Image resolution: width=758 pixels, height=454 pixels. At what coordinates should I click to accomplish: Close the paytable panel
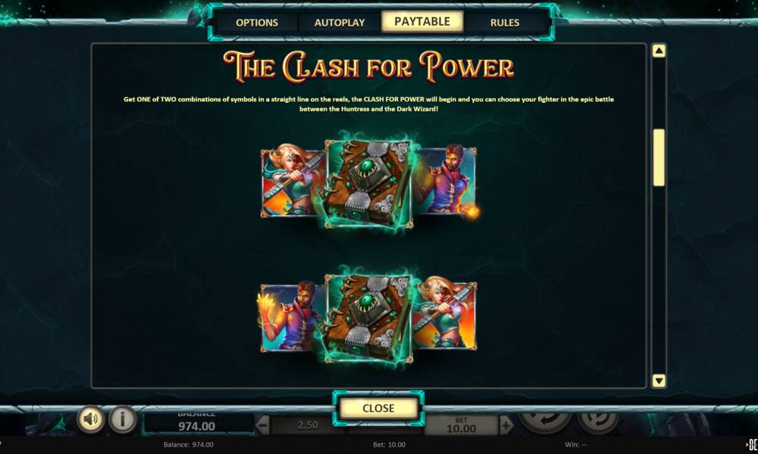tap(378, 408)
